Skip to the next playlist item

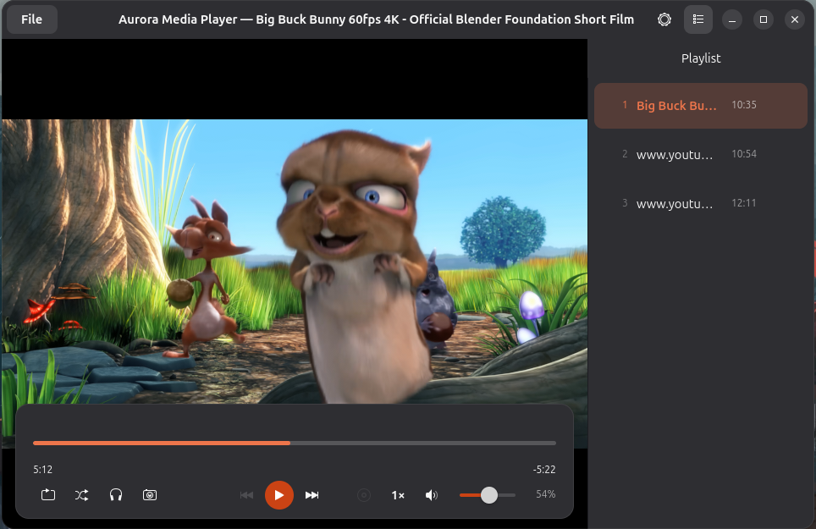click(312, 495)
